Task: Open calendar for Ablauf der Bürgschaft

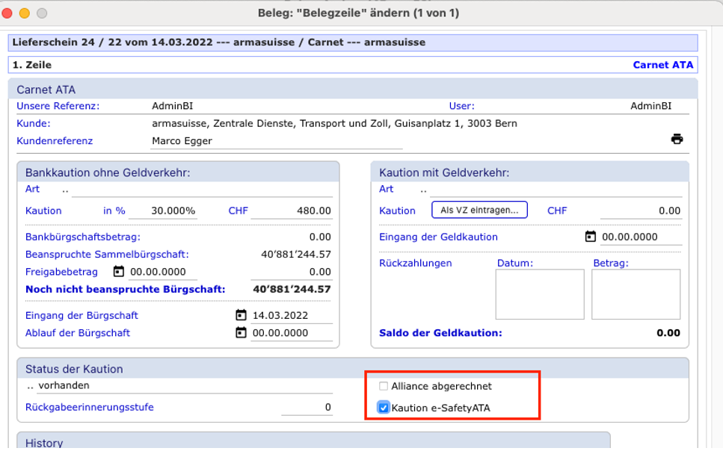Action: pyautogui.click(x=241, y=333)
